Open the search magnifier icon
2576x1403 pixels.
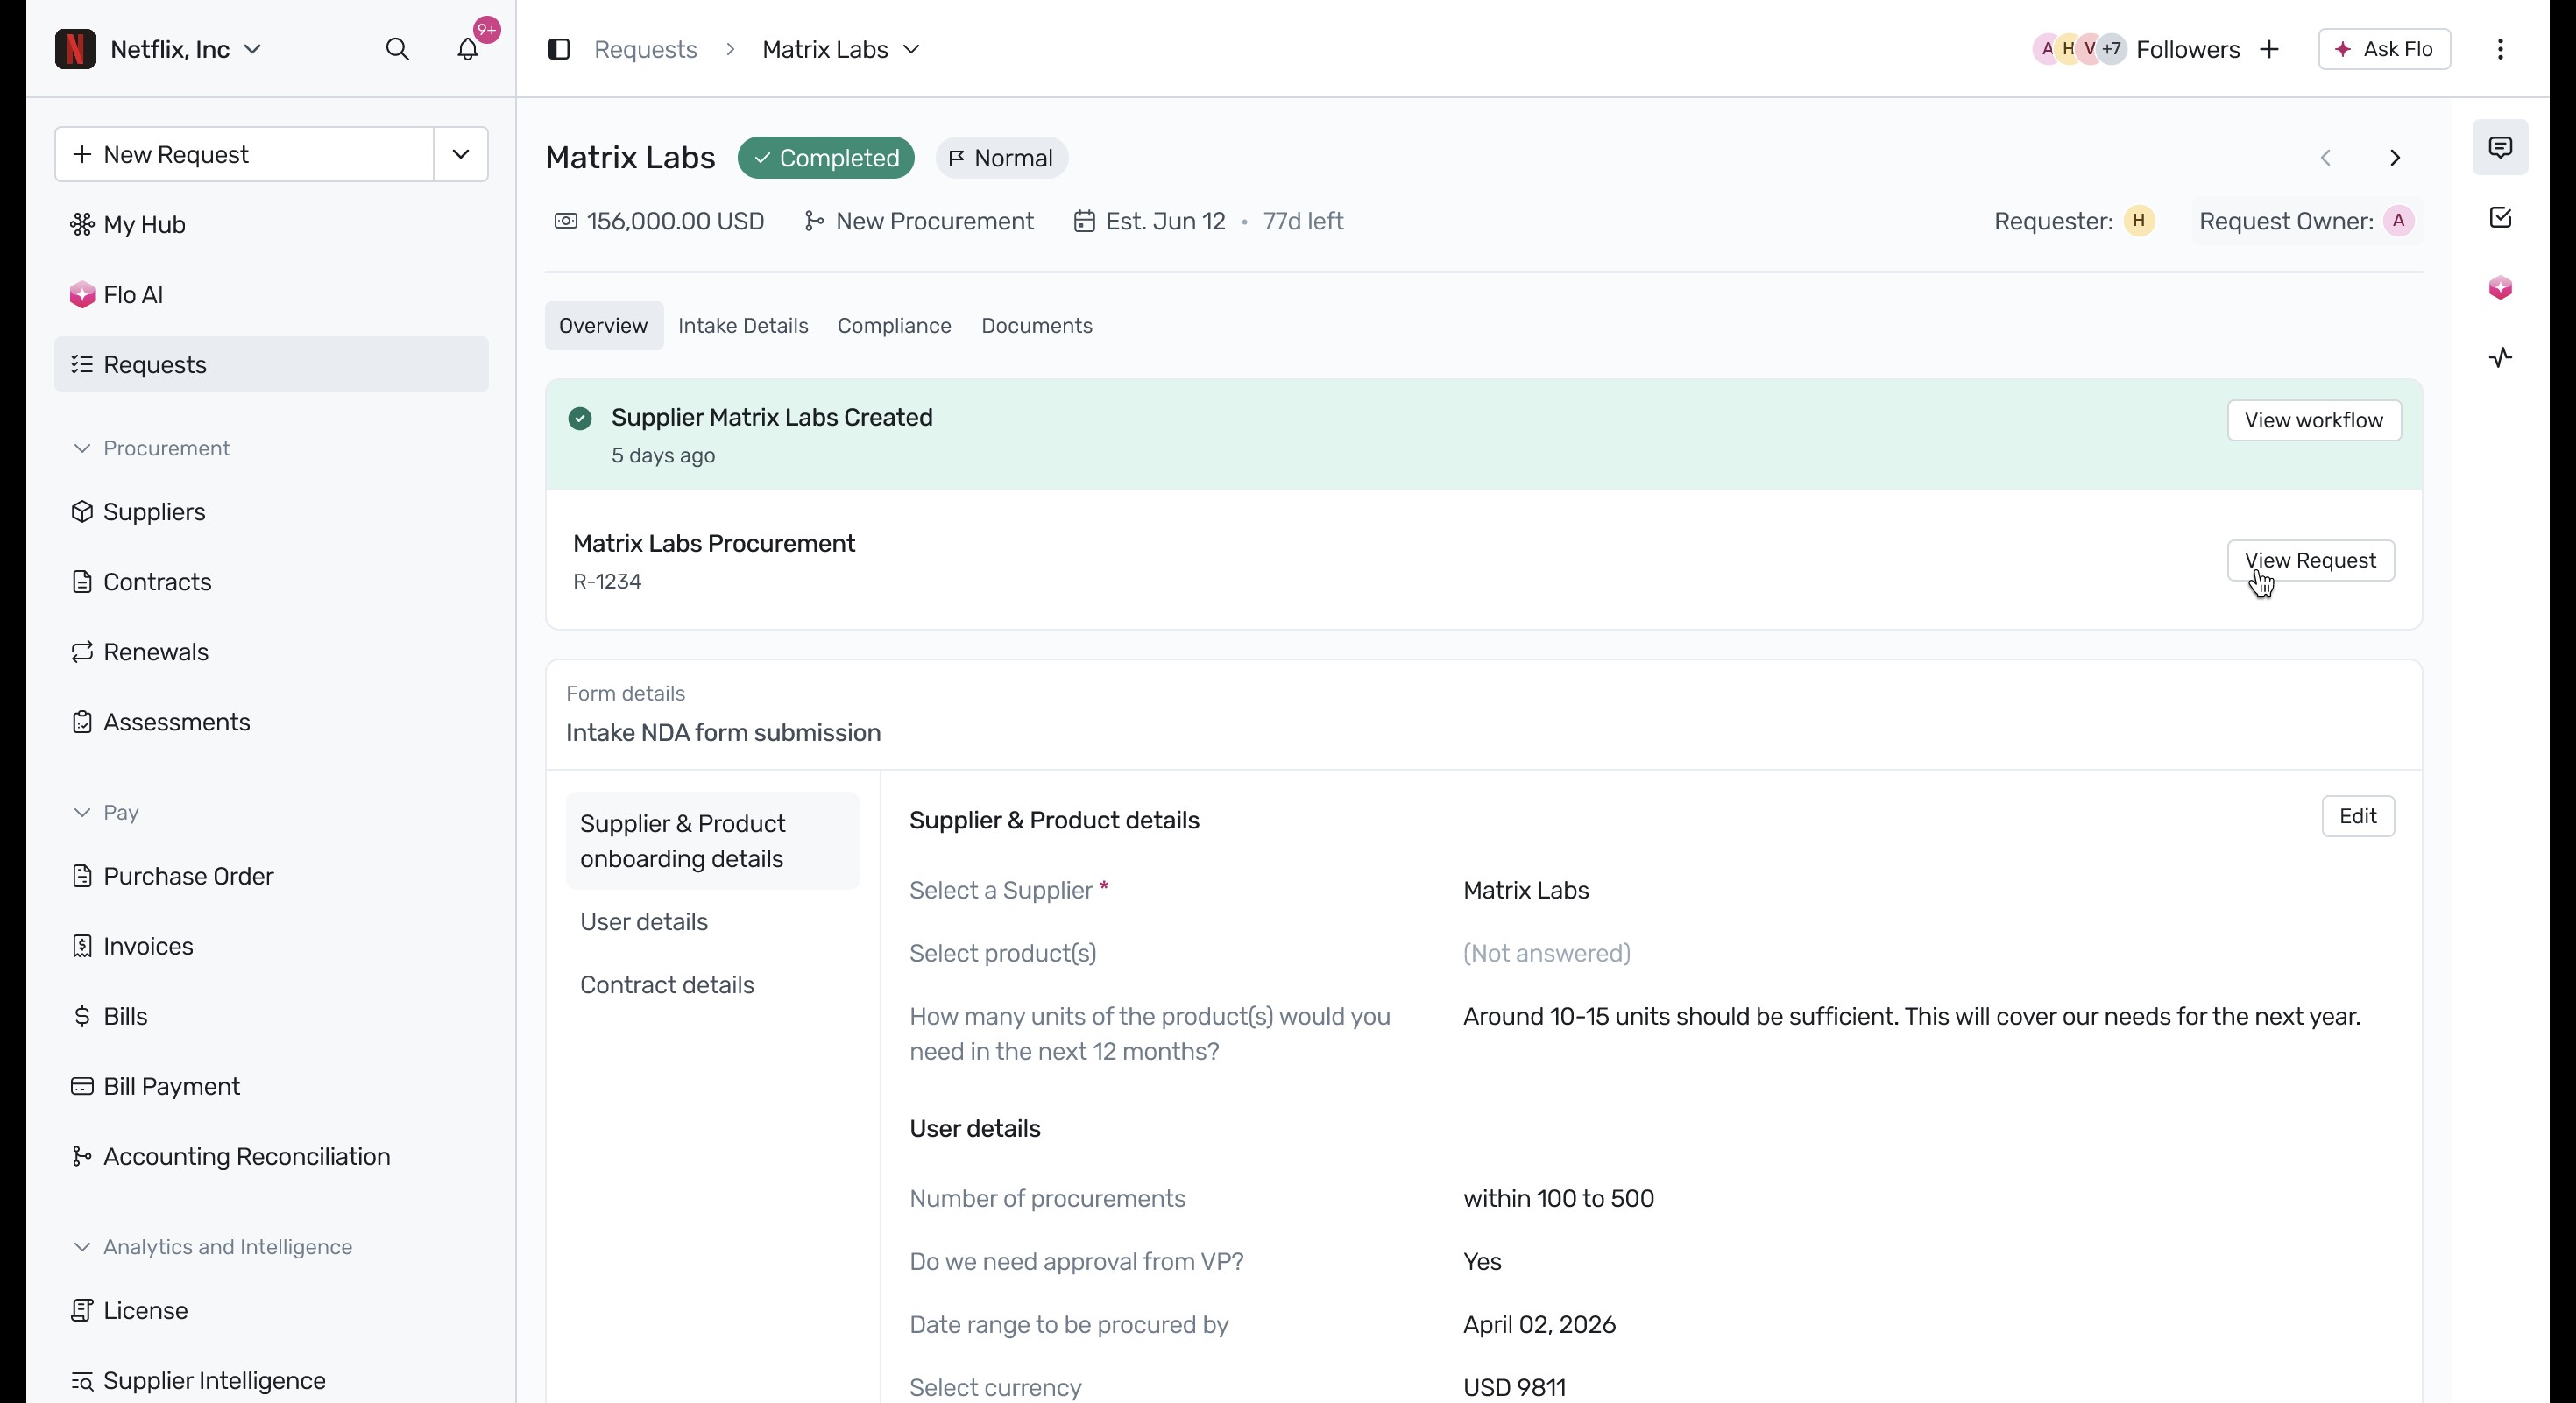397,49
